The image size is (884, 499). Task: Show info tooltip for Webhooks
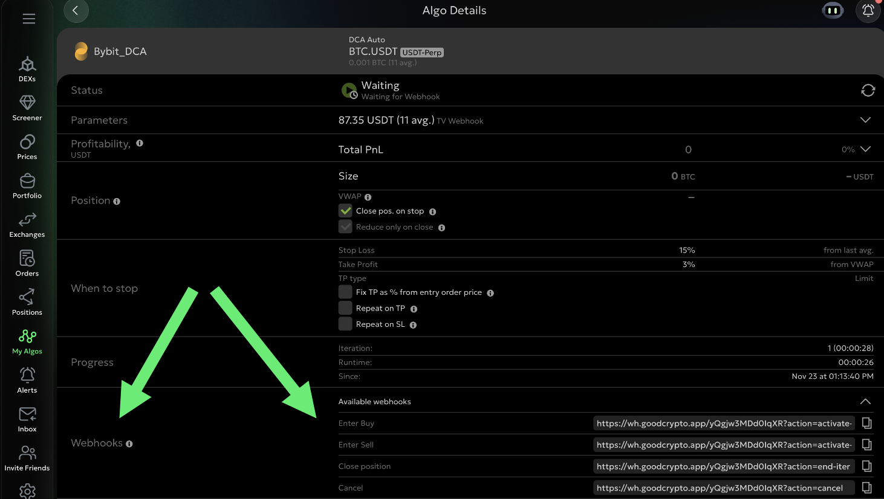(129, 443)
